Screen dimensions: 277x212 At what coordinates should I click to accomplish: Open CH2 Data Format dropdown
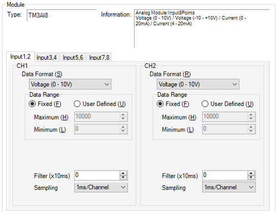(198, 84)
